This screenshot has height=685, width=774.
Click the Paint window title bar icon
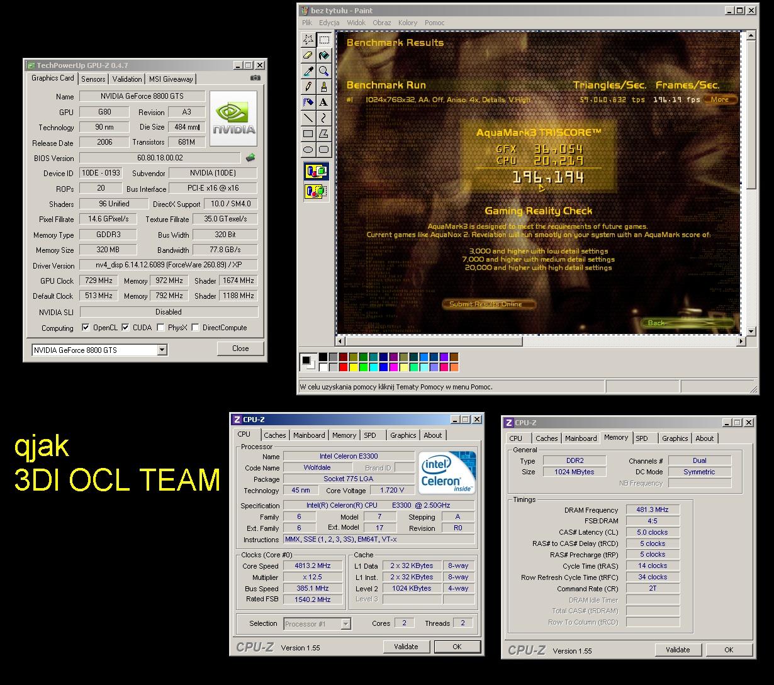(x=305, y=10)
